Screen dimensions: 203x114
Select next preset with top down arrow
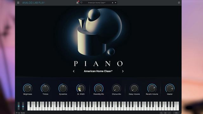click(x=115, y=3)
